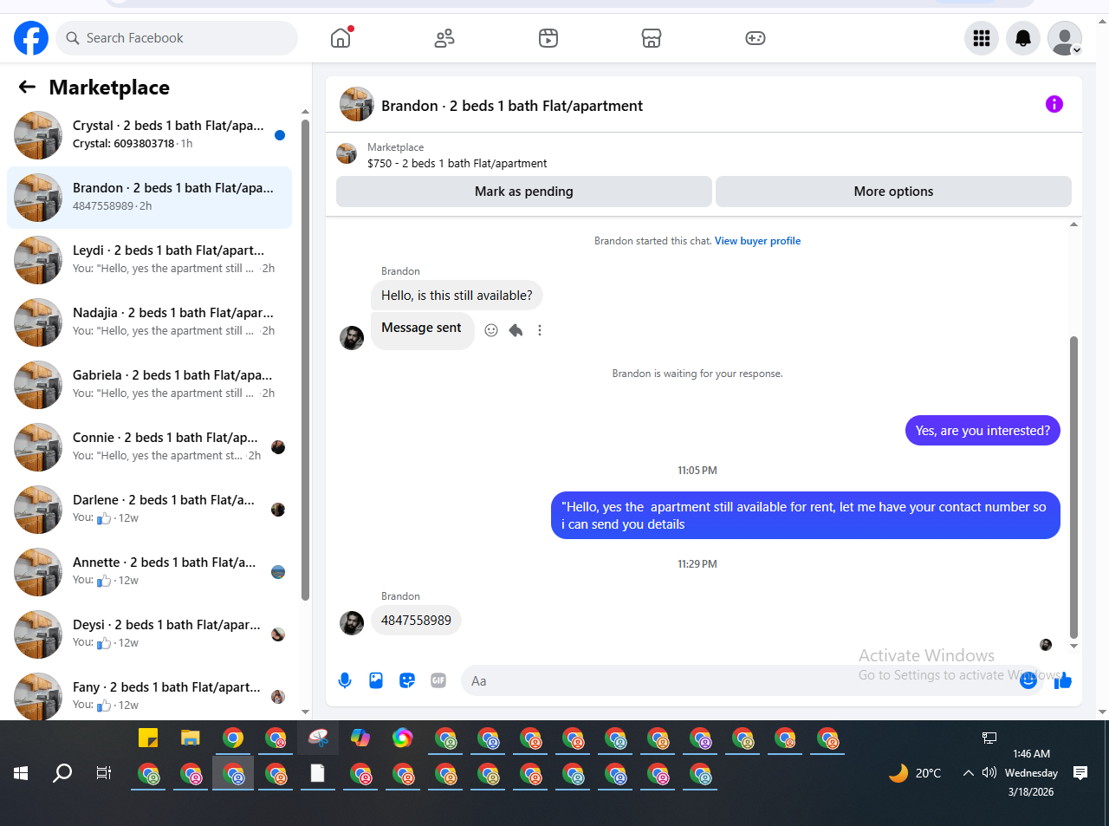Open the Windows notification center
This screenshot has width=1109, height=826.
(1080, 773)
